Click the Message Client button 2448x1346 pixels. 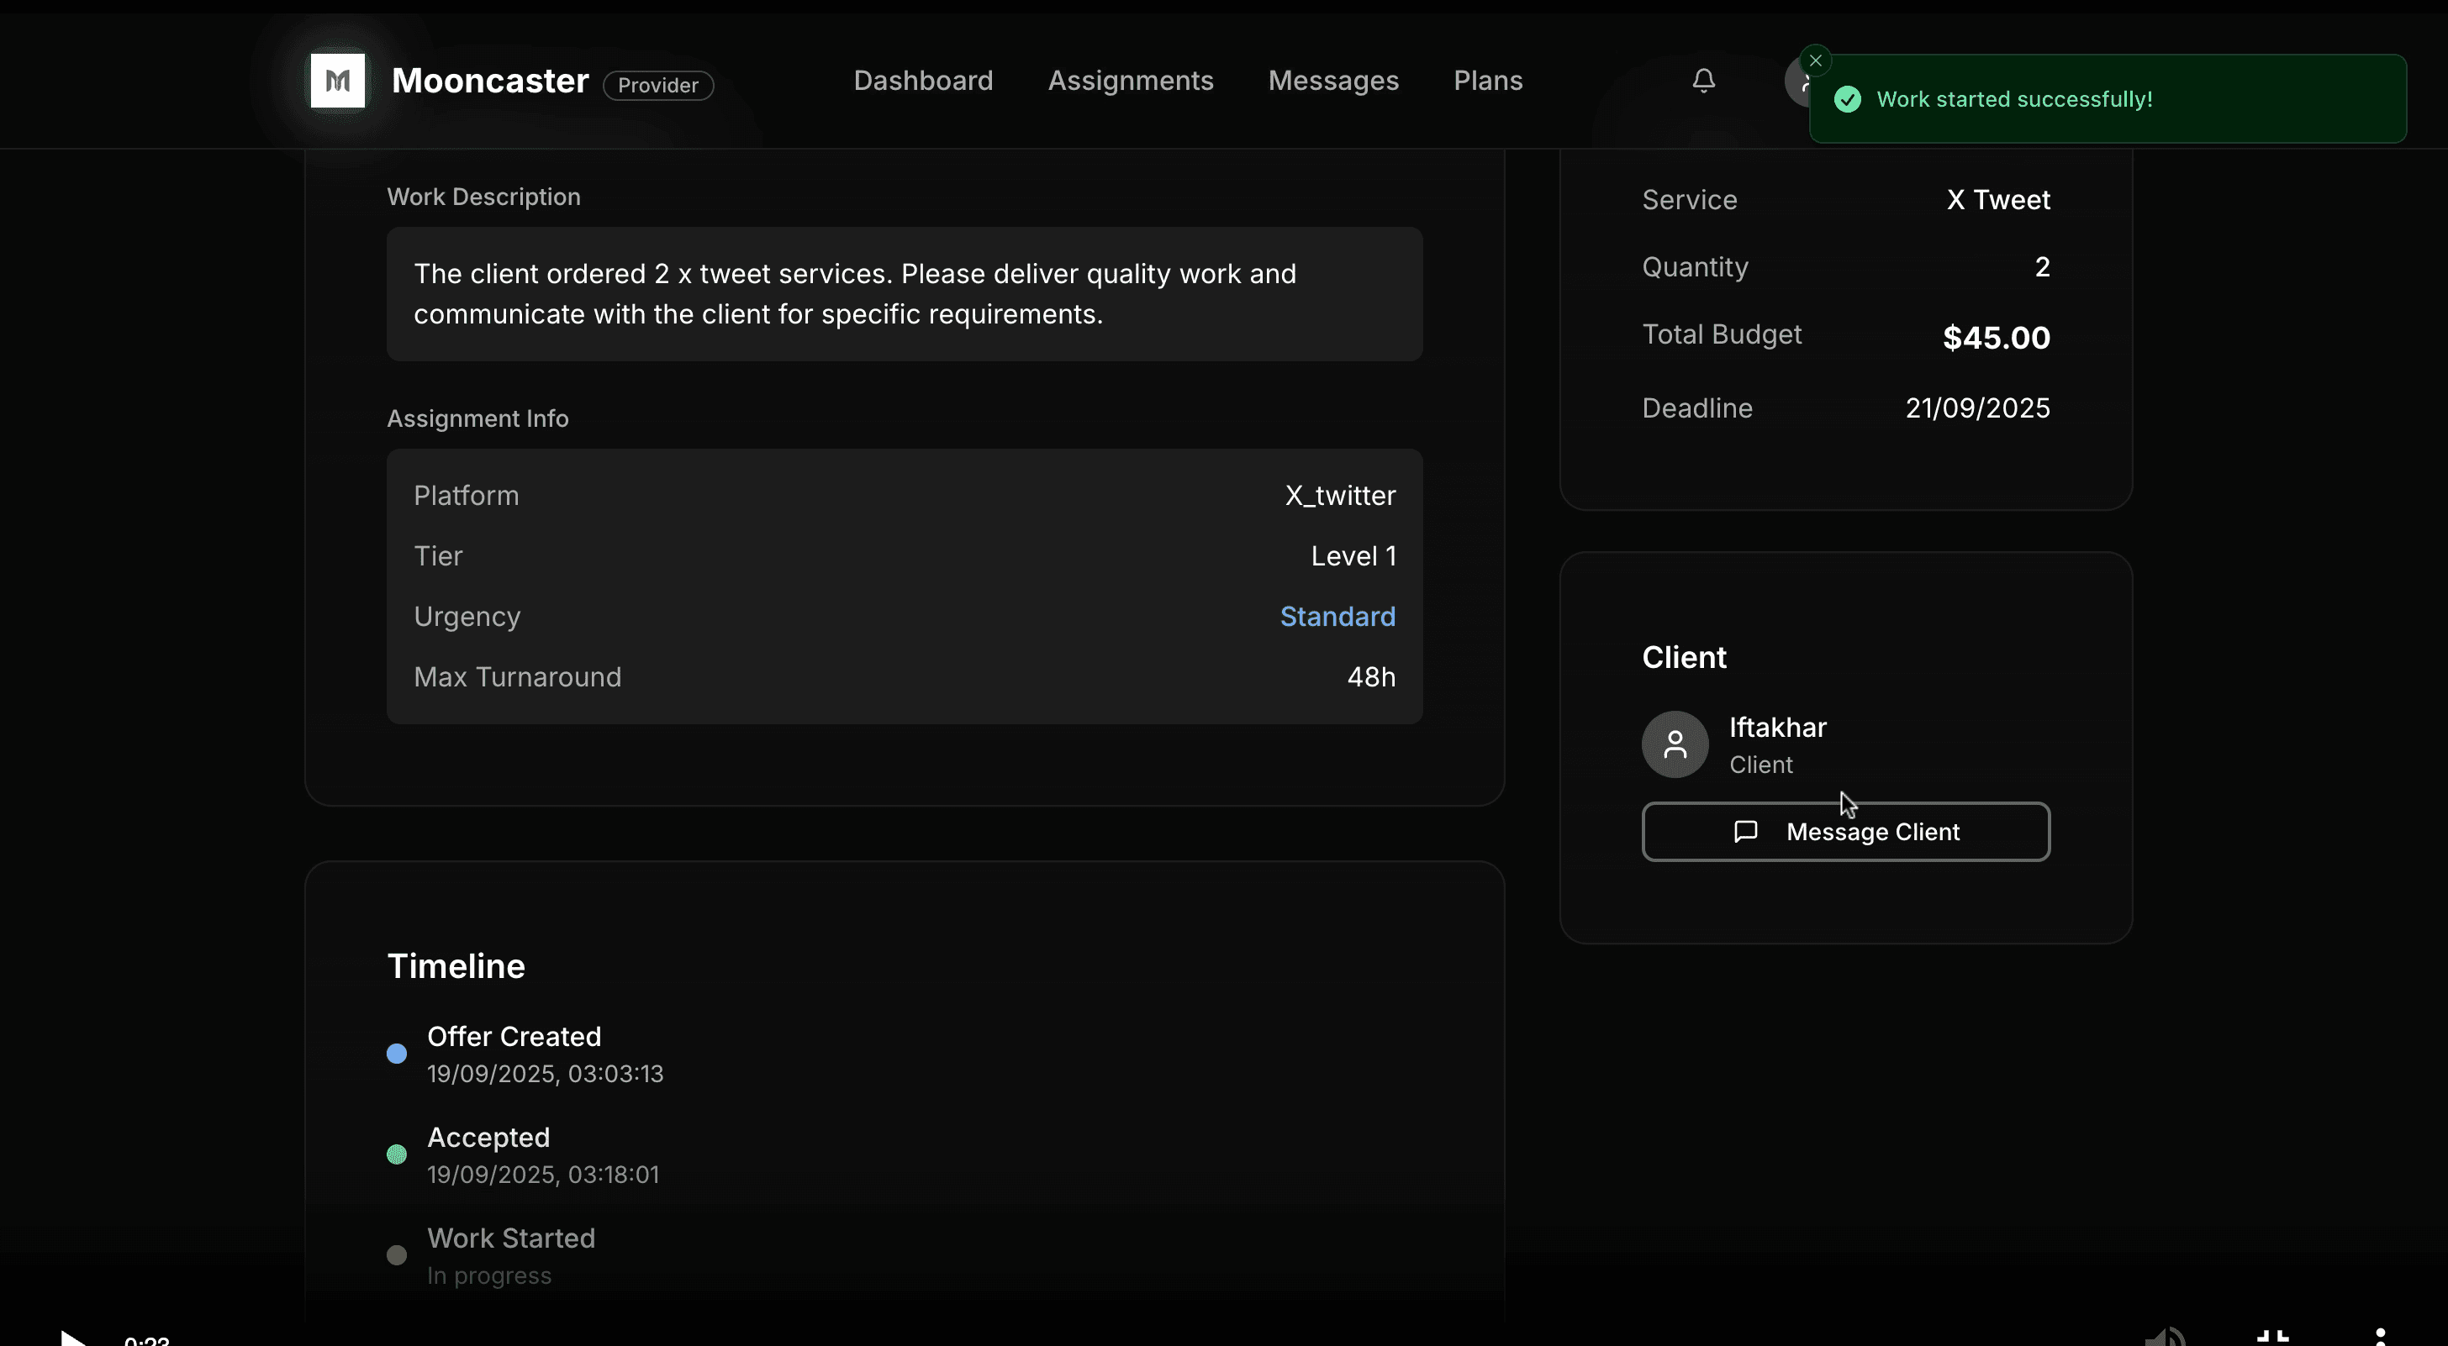pyautogui.click(x=1844, y=831)
